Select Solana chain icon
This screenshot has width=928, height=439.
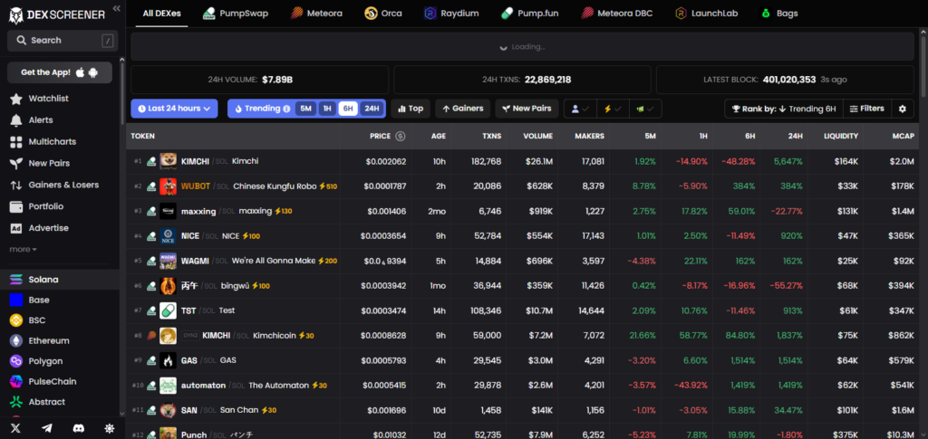coord(16,280)
